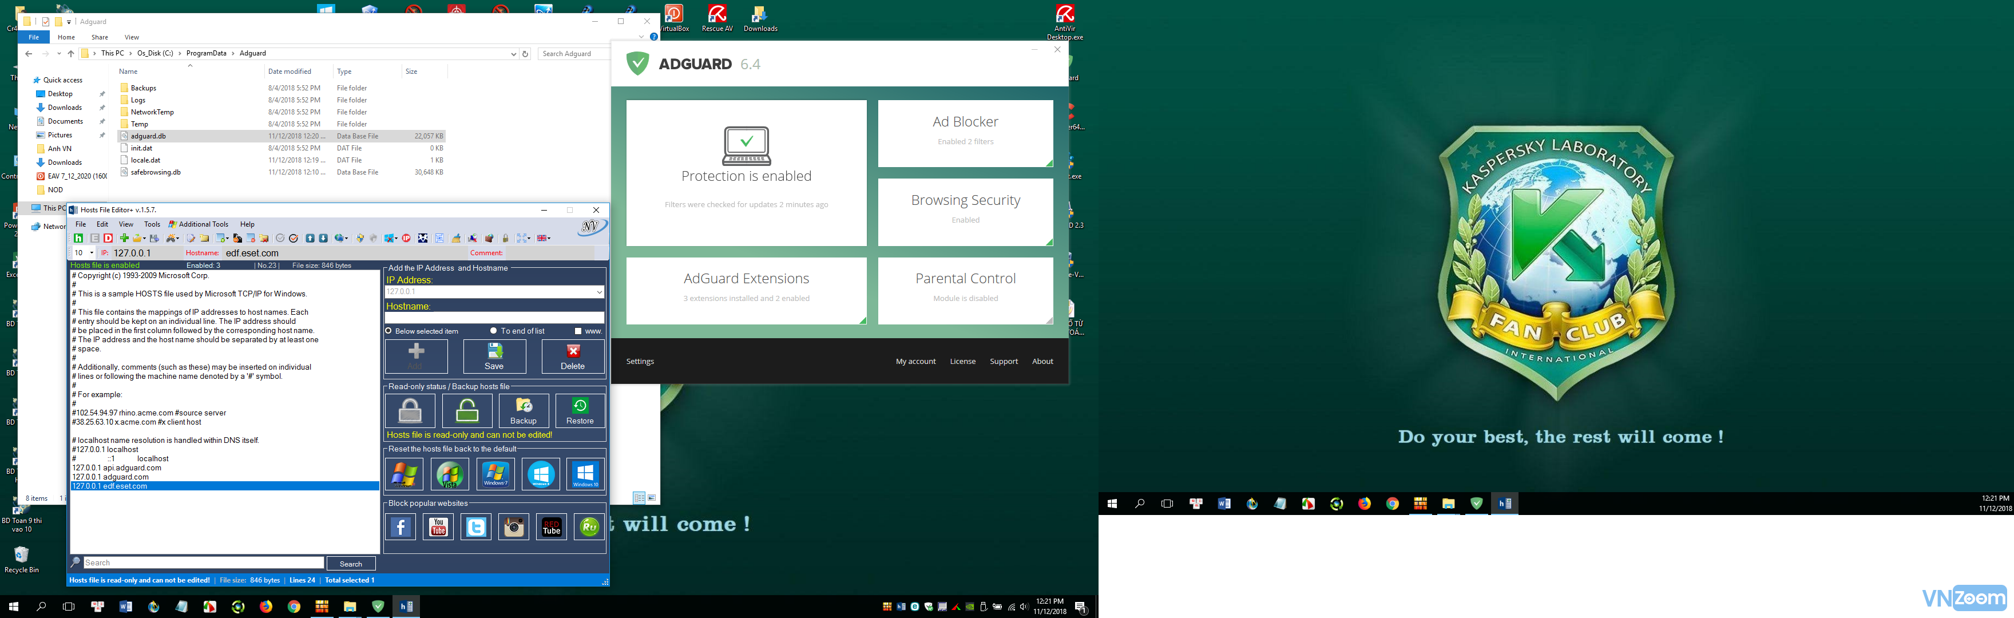
Task: Open Hosts File Editor Edit menu
Action: coord(102,224)
